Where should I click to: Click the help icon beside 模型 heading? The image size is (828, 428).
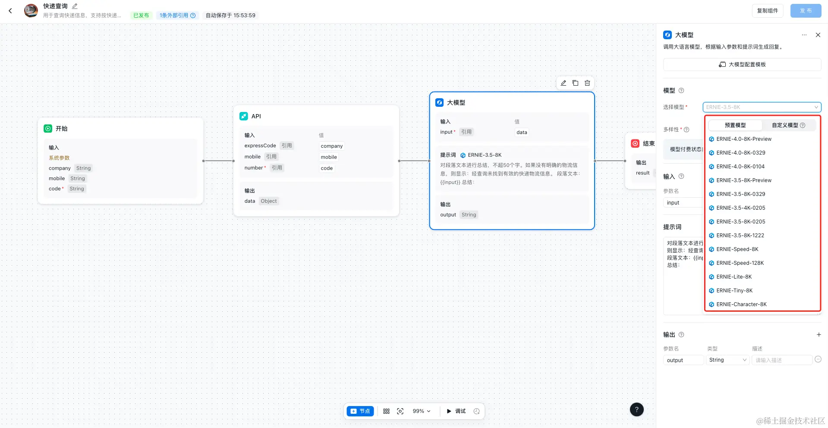pyautogui.click(x=681, y=90)
